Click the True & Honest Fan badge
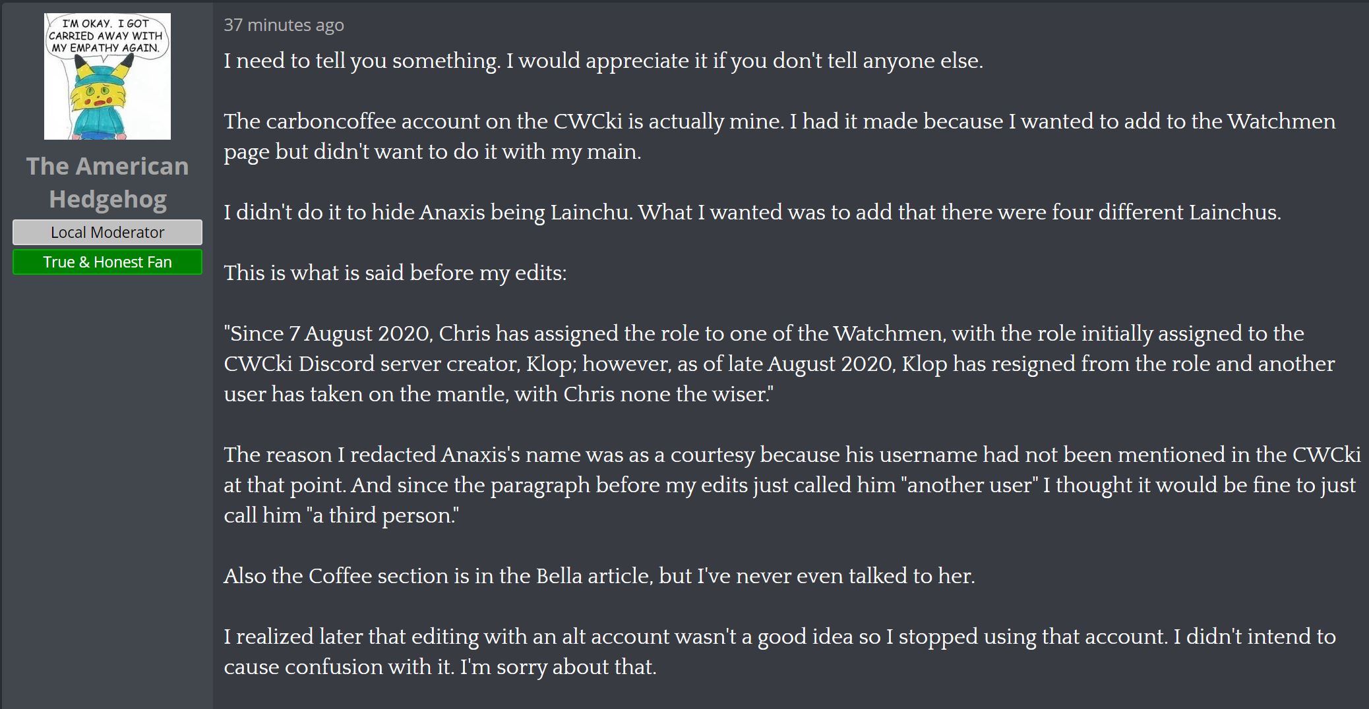Viewport: 1369px width, 709px height. [107, 262]
